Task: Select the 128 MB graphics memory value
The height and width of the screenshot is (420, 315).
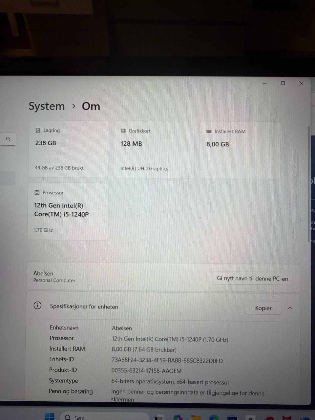Action: (x=131, y=143)
